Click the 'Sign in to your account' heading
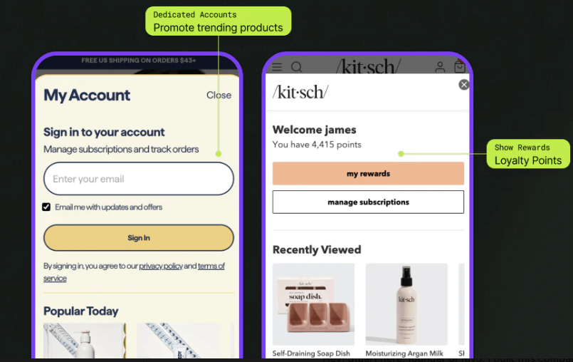The image size is (573, 362). point(104,132)
